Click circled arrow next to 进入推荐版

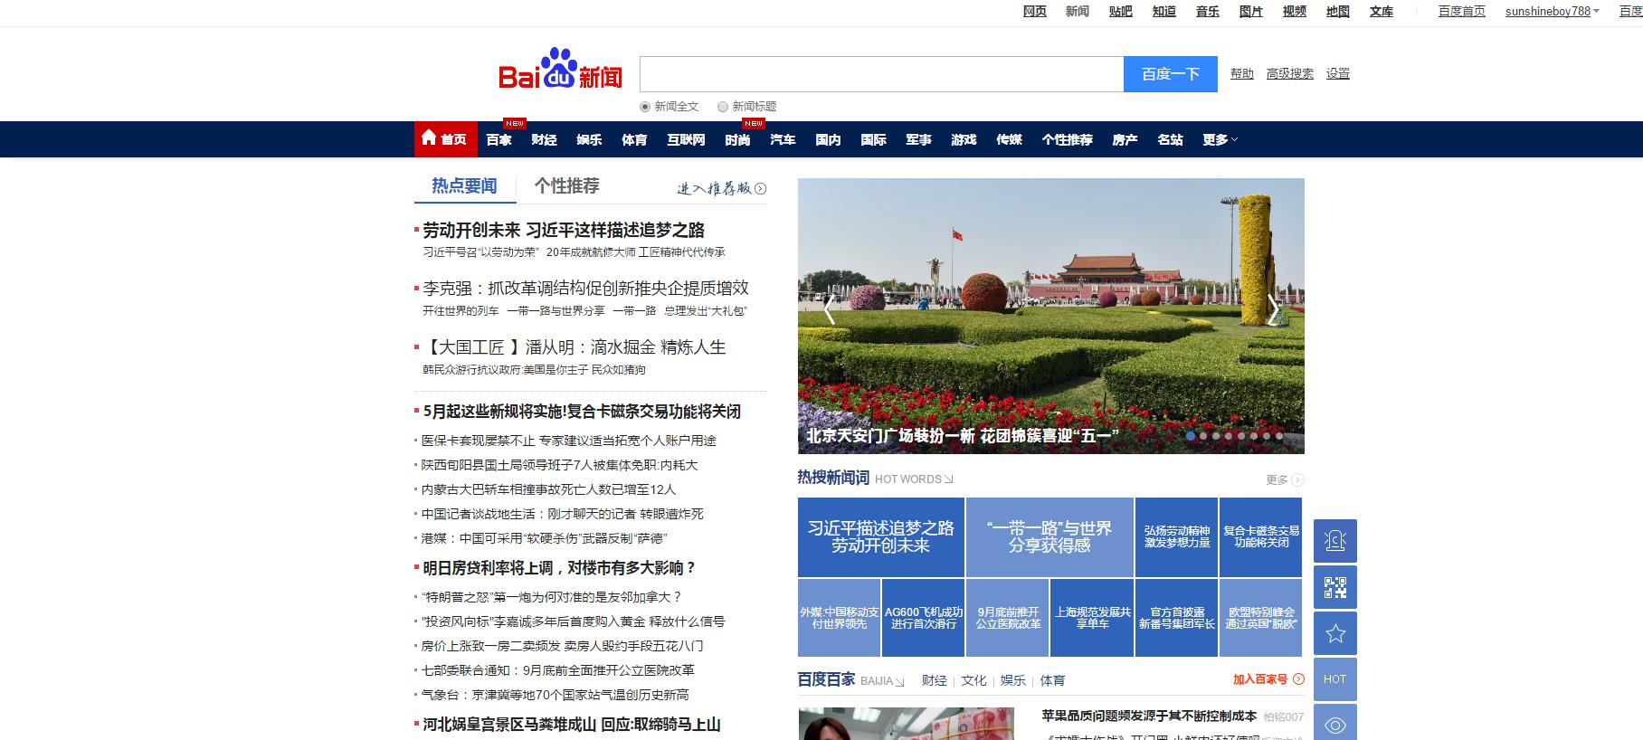pos(761,188)
